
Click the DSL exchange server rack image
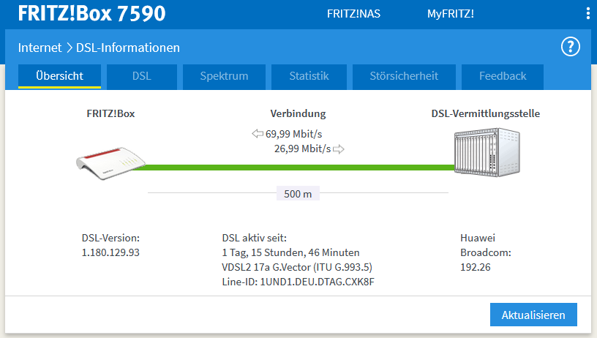pyautogui.click(x=487, y=152)
